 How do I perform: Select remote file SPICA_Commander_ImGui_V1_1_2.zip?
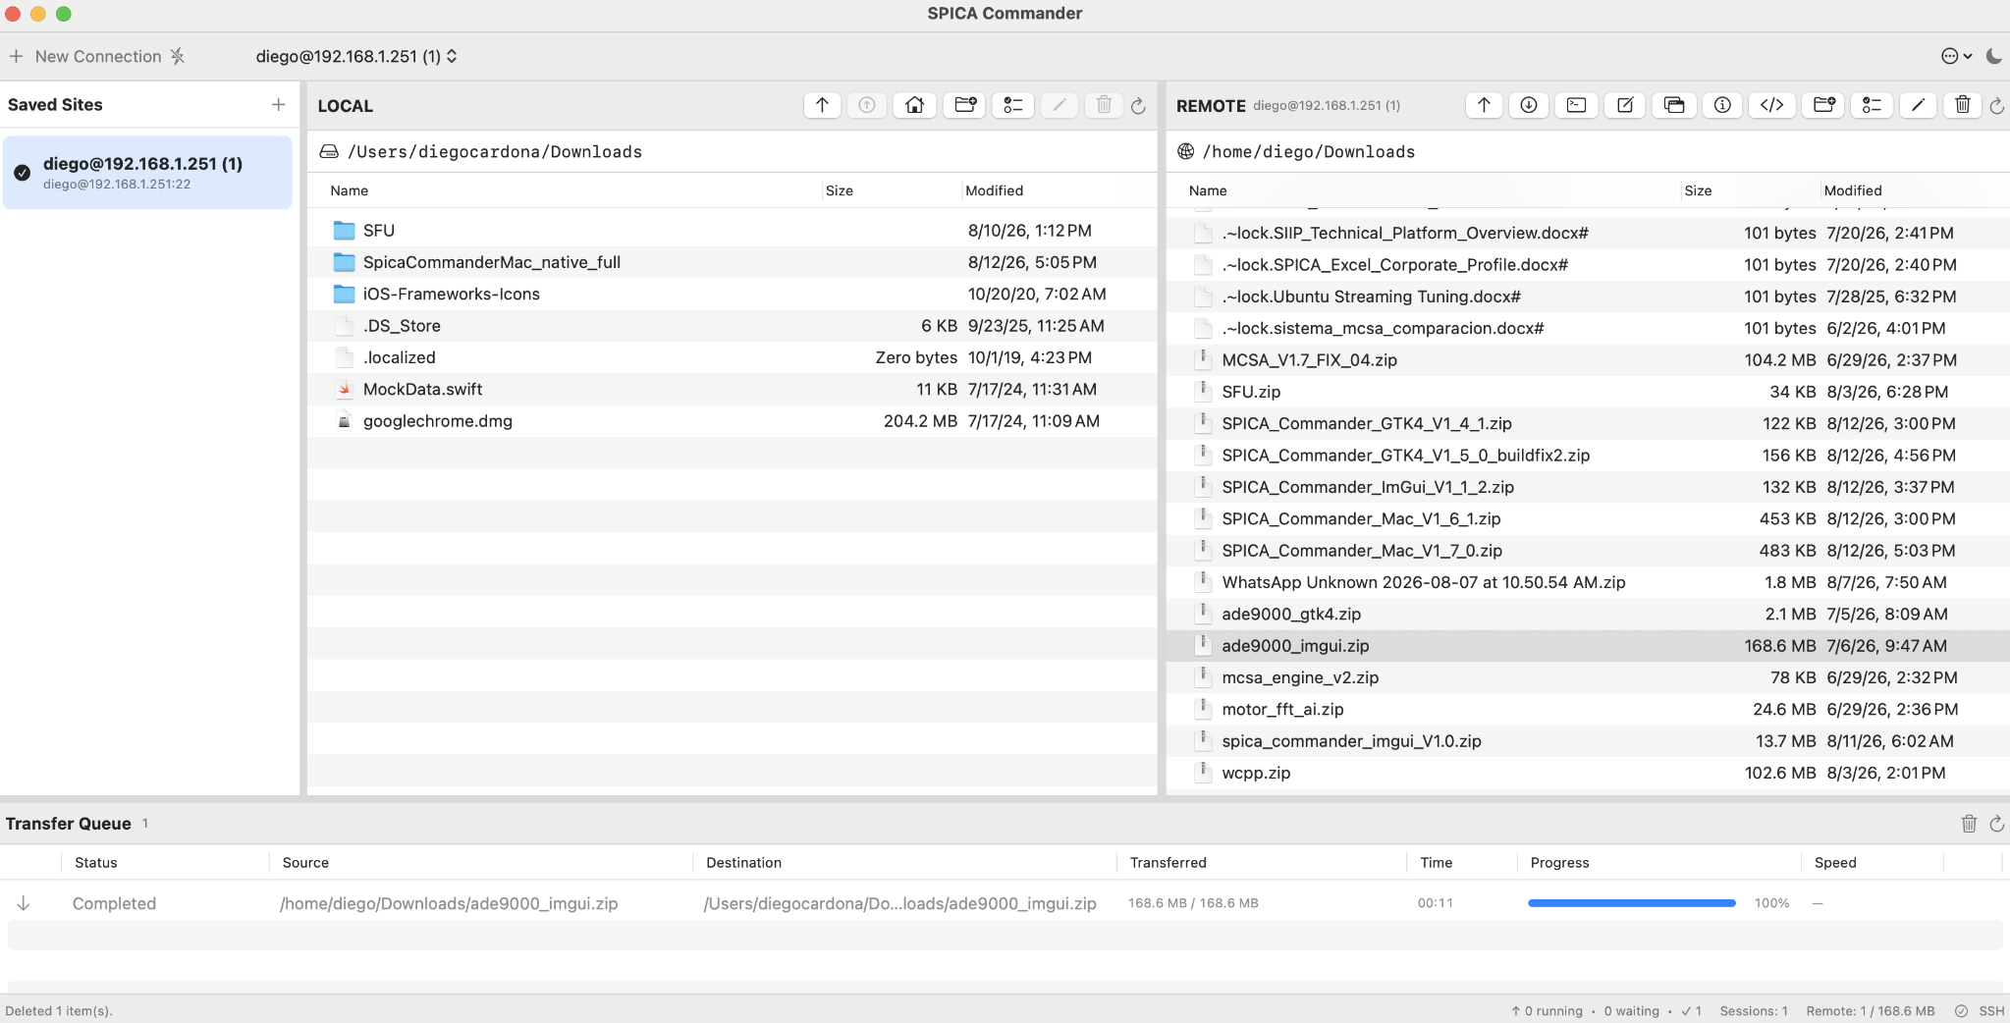pyautogui.click(x=1588, y=487)
